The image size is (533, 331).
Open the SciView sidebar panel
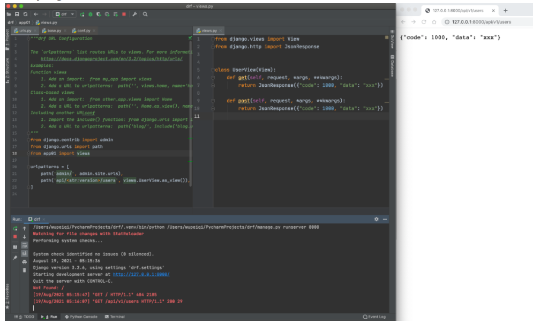tap(392, 39)
